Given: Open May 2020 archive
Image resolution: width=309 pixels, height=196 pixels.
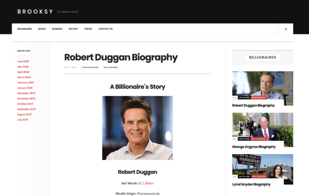Looking at the screenshot, I should tap(23, 67).
